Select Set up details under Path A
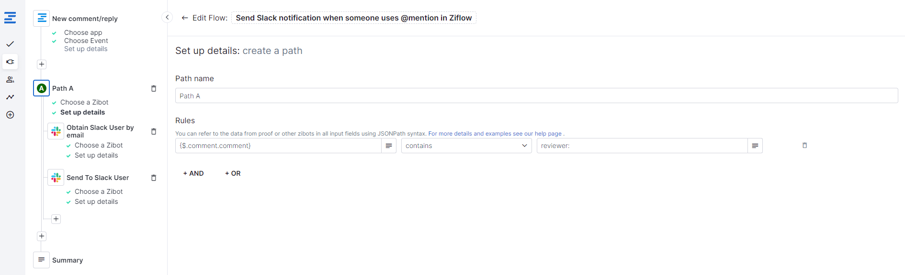Viewport: 905px width, 275px height. tap(82, 112)
